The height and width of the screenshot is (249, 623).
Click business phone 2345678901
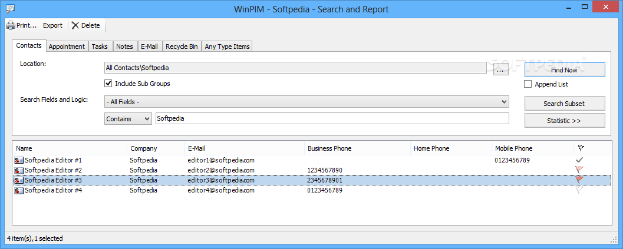325,180
